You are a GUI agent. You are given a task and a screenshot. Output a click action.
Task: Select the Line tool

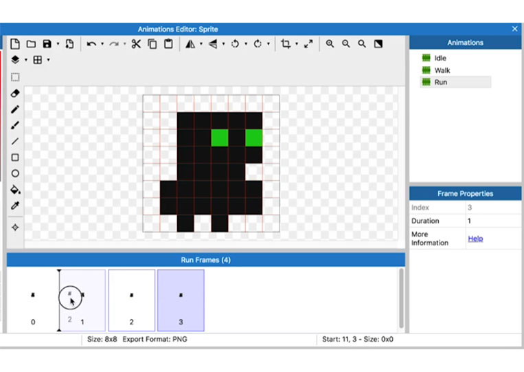click(x=15, y=141)
